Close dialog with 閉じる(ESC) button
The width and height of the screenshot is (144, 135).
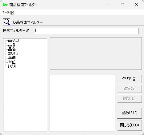coord(130,125)
